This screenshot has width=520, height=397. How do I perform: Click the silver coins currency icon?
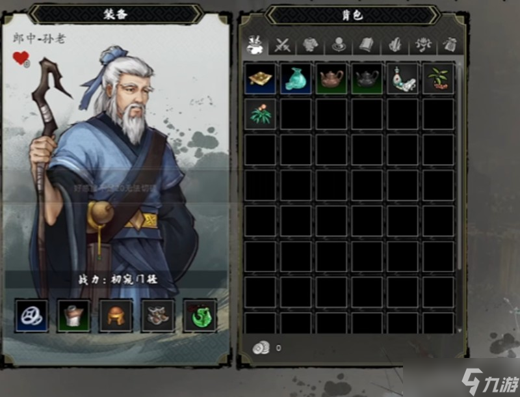pos(261,348)
